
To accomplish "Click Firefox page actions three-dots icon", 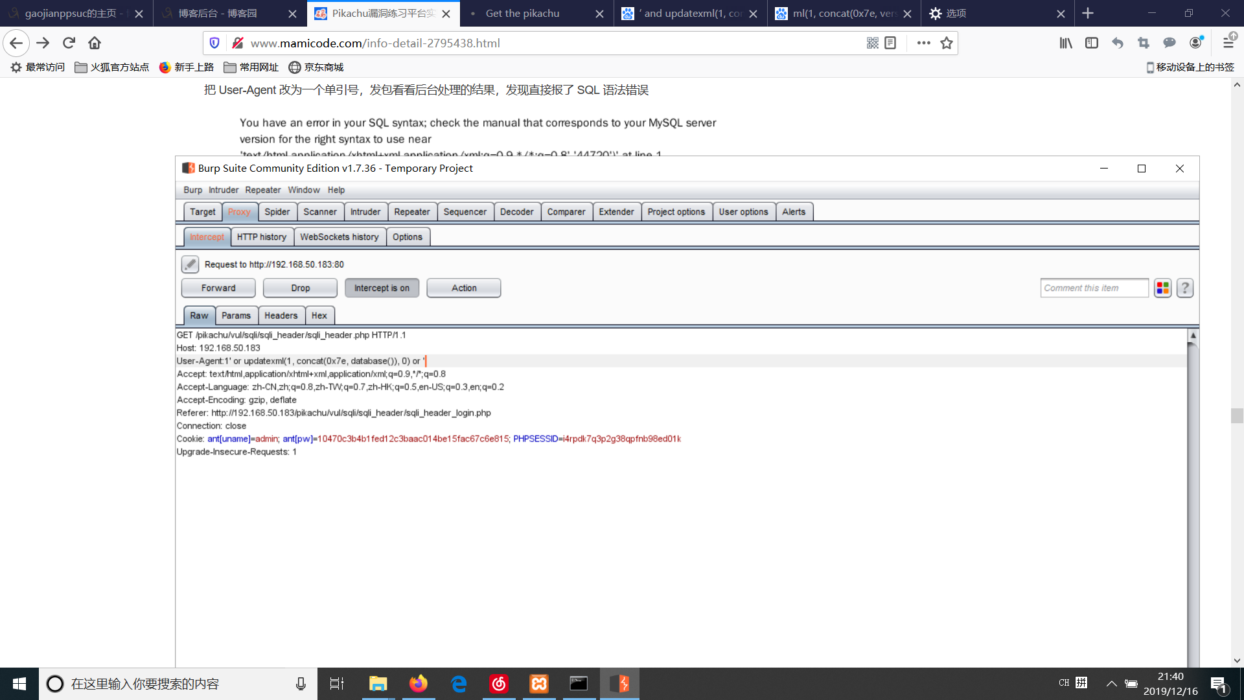I will 923,43.
